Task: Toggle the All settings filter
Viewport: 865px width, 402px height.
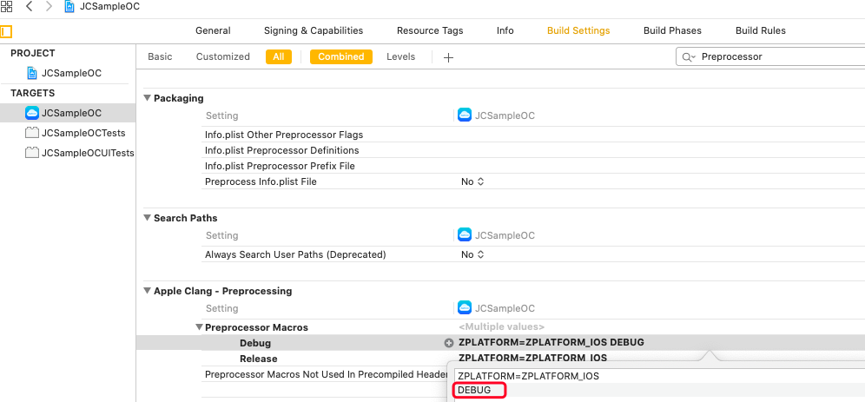Action: (x=279, y=56)
